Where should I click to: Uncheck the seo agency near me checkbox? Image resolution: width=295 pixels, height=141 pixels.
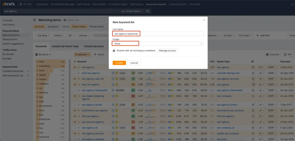[75, 79]
